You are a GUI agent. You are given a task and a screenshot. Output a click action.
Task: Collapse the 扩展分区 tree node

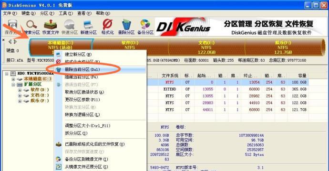(13, 85)
